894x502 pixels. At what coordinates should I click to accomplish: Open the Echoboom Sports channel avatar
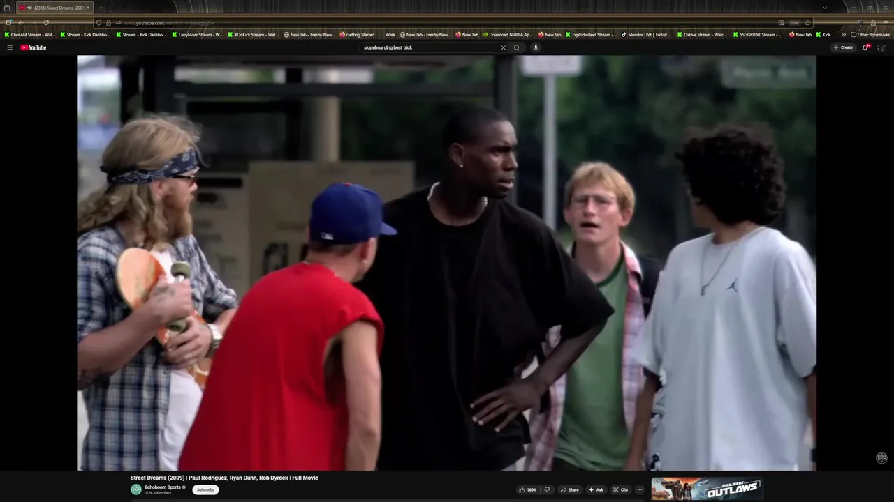136,489
